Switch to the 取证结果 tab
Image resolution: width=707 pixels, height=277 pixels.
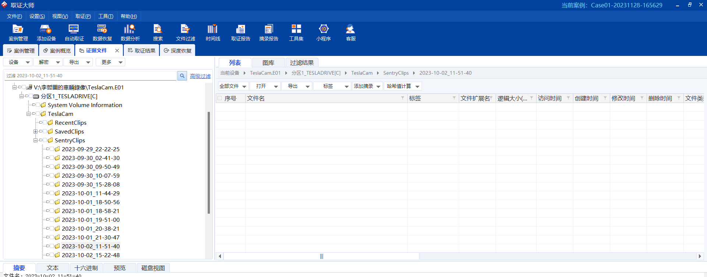pos(141,51)
